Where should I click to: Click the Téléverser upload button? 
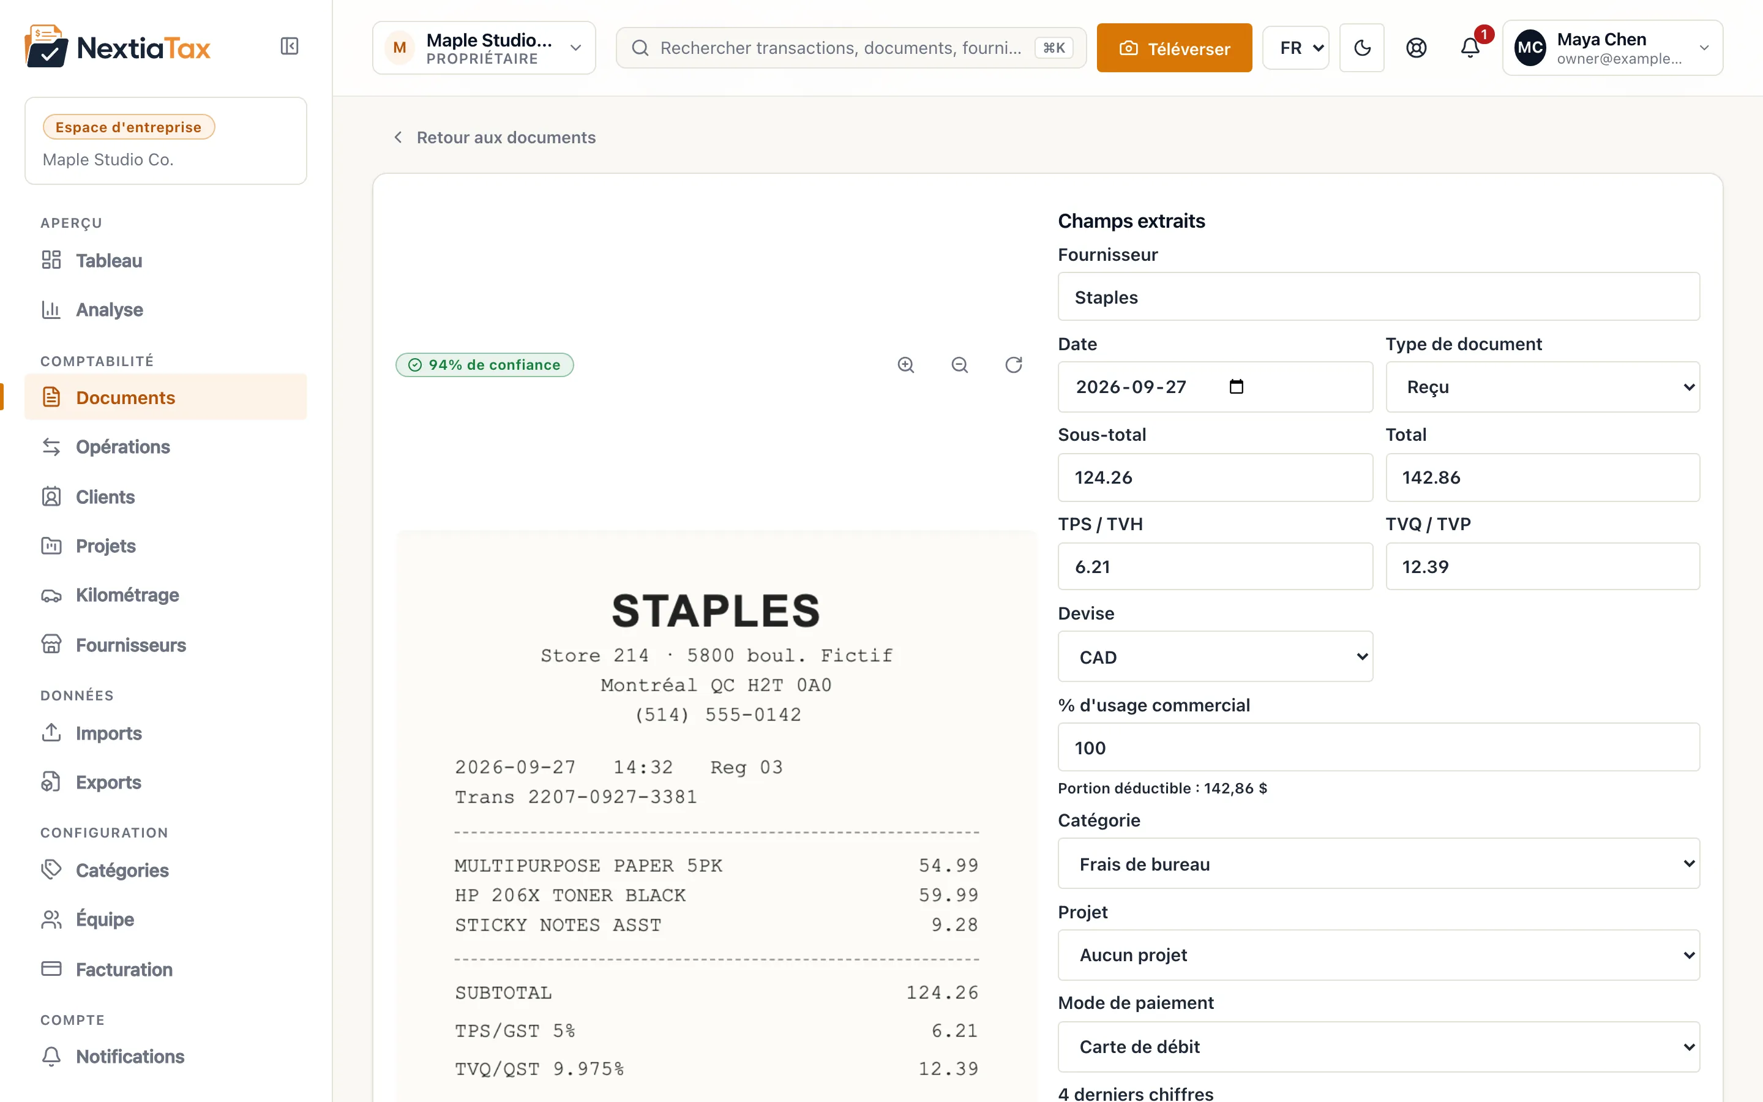pyautogui.click(x=1173, y=48)
